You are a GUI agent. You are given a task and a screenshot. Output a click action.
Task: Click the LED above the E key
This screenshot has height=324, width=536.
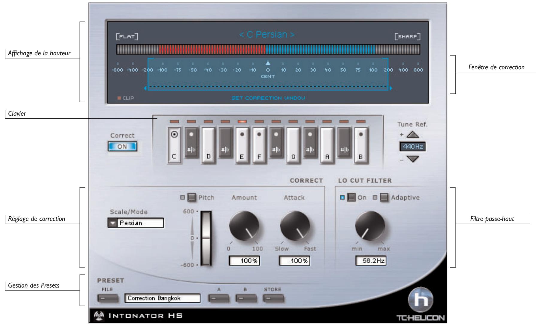242,122
